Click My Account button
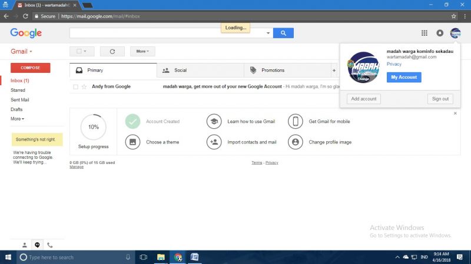The image size is (471, 264). [404, 77]
